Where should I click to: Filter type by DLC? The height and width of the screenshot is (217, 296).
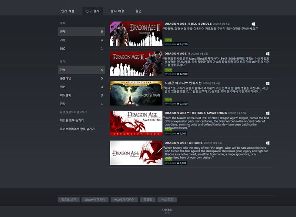pyautogui.click(x=81, y=48)
